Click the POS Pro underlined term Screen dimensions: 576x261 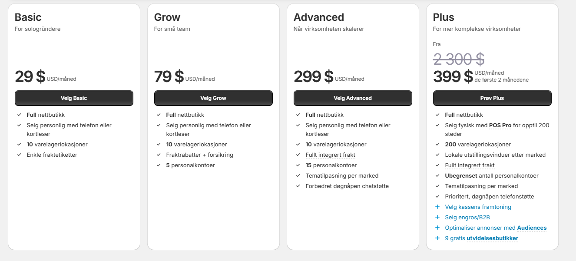[x=500, y=126]
